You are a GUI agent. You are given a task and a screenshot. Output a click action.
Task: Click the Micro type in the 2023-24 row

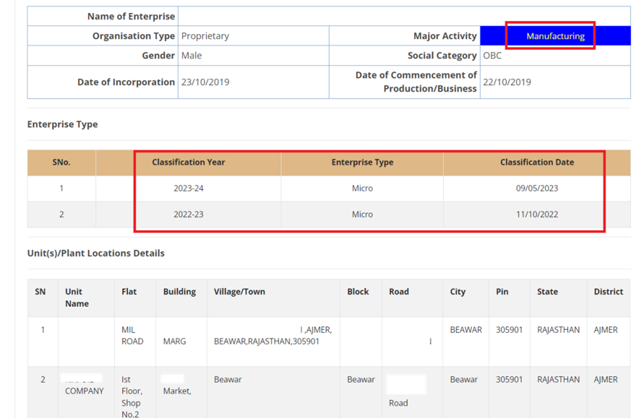tap(362, 188)
